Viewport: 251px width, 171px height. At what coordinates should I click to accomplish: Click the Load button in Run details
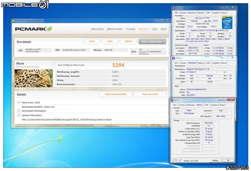[x=91, y=41]
